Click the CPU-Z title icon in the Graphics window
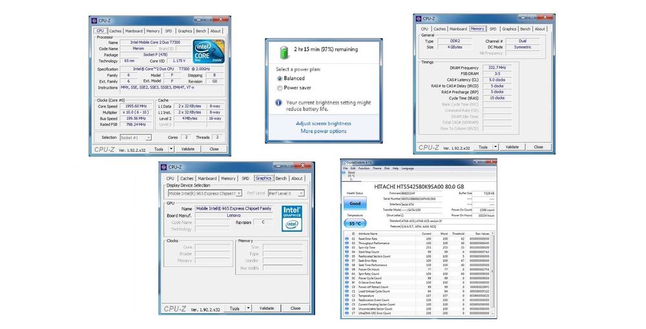Image resolution: width=646 pixels, height=329 pixels. coord(163,167)
